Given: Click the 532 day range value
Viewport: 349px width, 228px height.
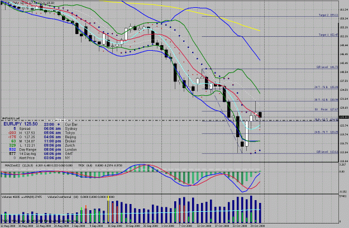Looking at the screenshot, I should click(13, 149).
